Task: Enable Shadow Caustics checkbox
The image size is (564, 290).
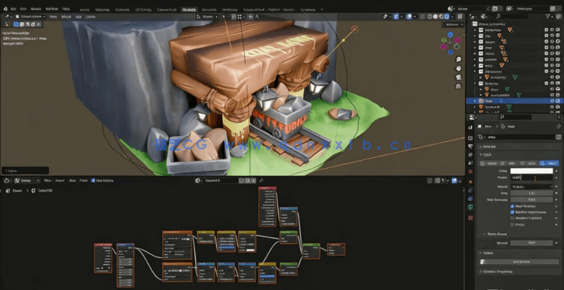Action: [512, 218]
